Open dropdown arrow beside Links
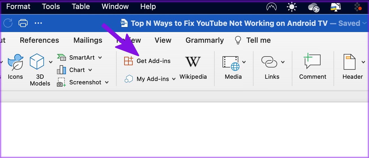The image size is (369, 158). pyautogui.click(x=283, y=62)
